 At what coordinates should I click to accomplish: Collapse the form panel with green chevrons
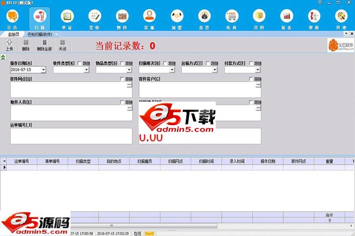(3, 57)
